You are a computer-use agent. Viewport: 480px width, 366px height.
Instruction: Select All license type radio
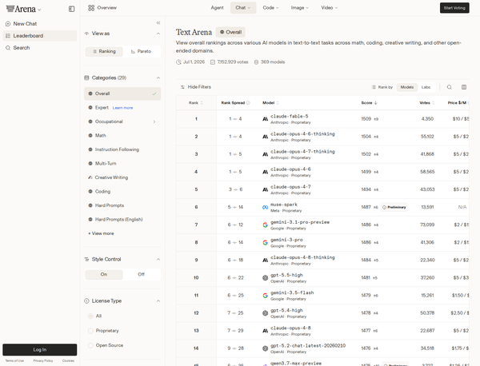click(x=90, y=316)
